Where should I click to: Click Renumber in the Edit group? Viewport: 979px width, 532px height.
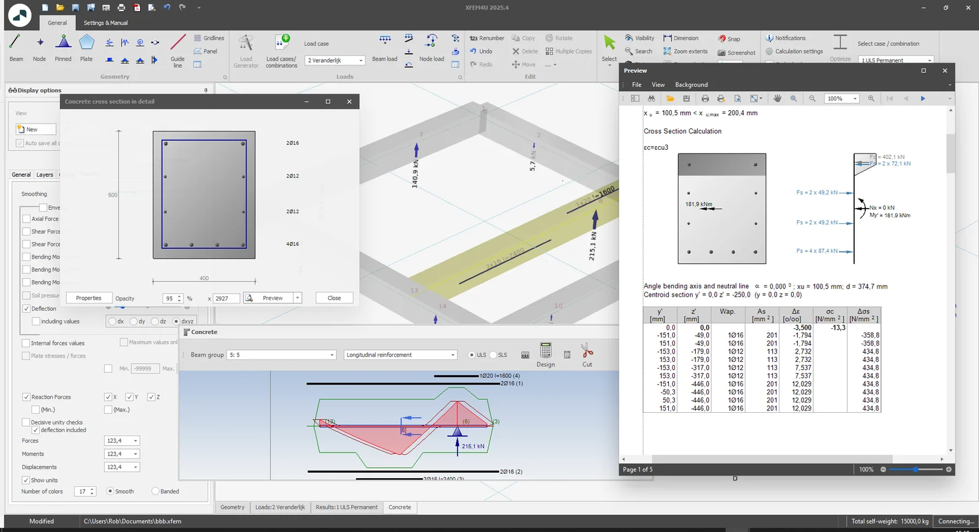(487, 38)
